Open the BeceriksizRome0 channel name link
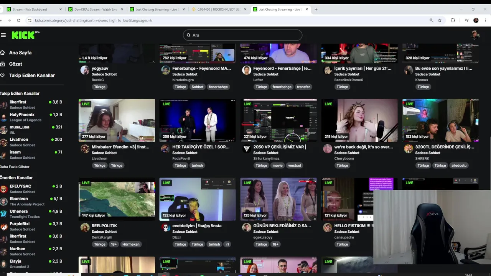The height and width of the screenshot is (276, 491). pos(348,80)
